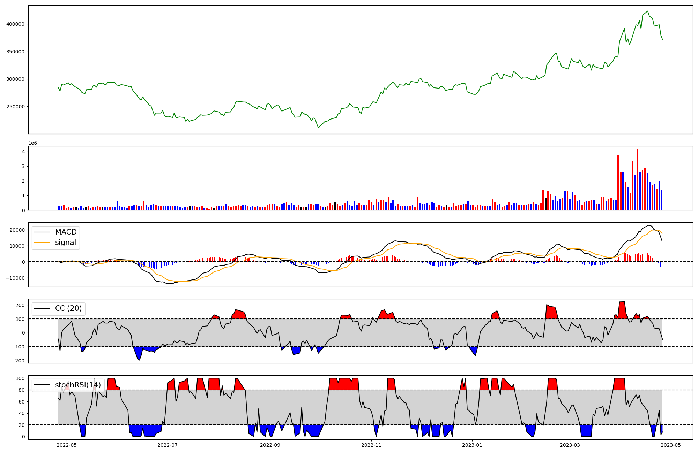Click the 2022-07 x-axis date label
The height and width of the screenshot is (453, 698).
pos(168,445)
